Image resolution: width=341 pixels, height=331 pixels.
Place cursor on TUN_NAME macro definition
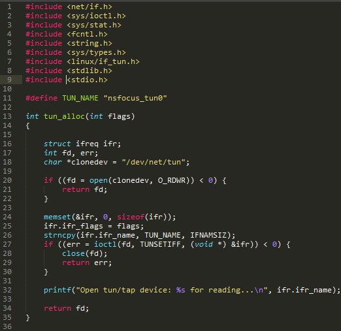[80, 98]
